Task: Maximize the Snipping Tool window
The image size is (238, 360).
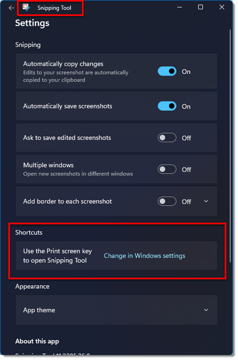Action: tap(200, 7)
